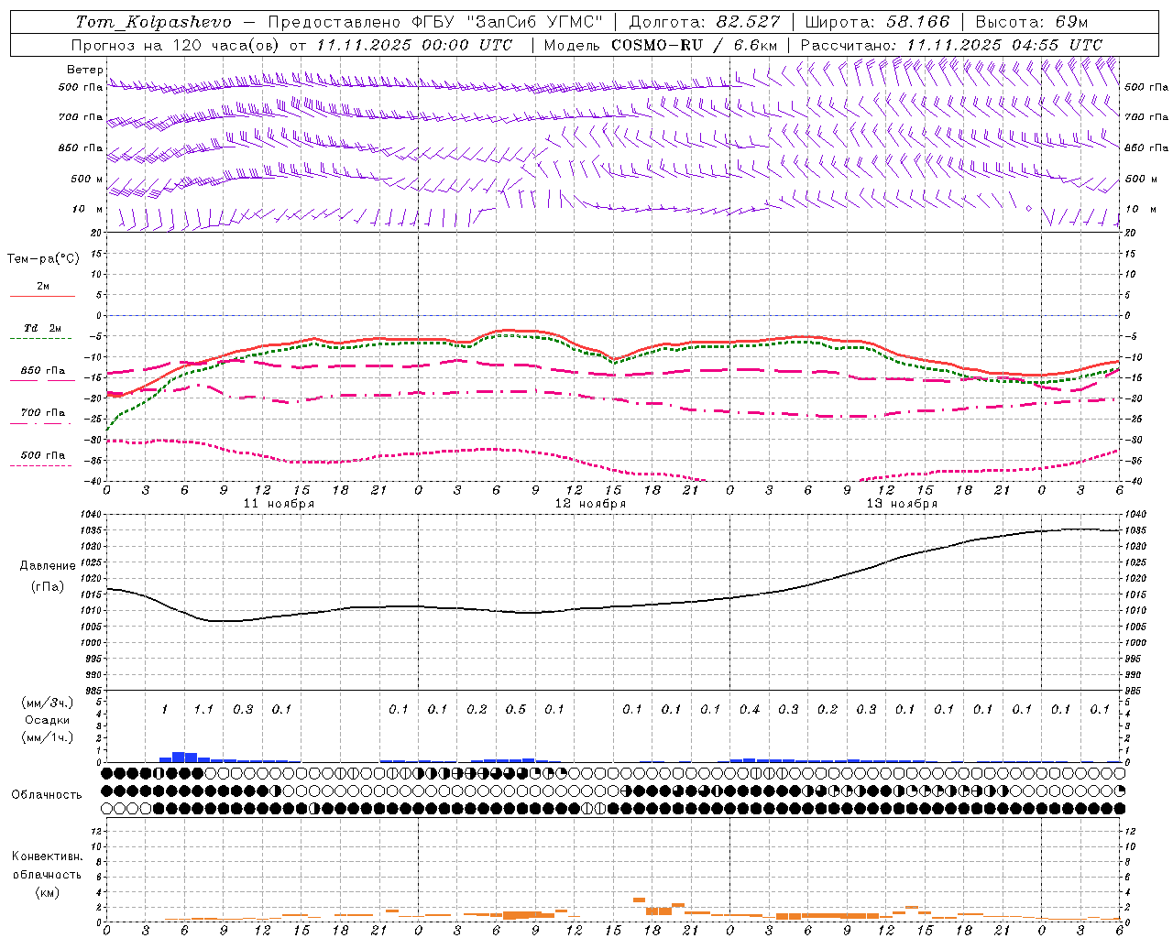The width and height of the screenshot is (1173, 938).
Task: Click the '2м' temperature legend entry
Action: point(43,287)
